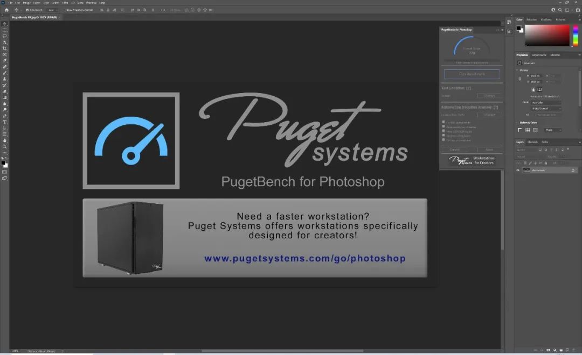Choose the Horizontal Type tool
Viewport: 582px width, 355px height.
5,122
